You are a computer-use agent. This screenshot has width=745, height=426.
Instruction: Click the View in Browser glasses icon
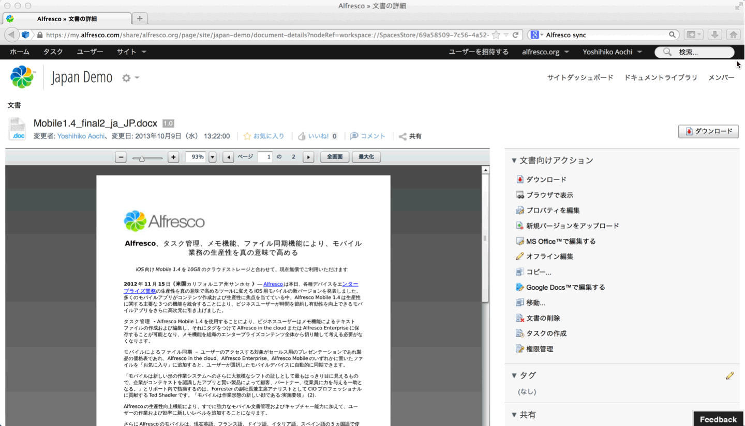click(520, 195)
